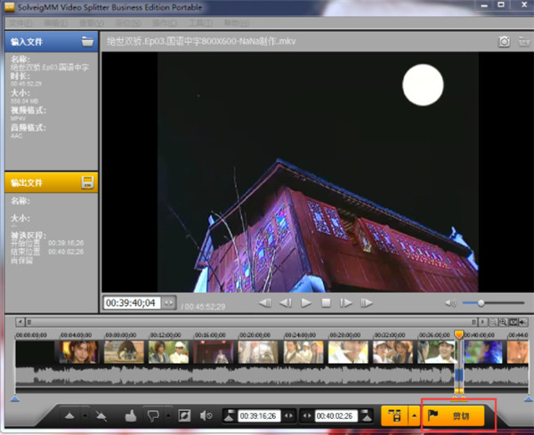Open dropdown arrow beside the speech-bubble icon
Image resolution: width=534 pixels, height=435 pixels.
tap(167, 415)
